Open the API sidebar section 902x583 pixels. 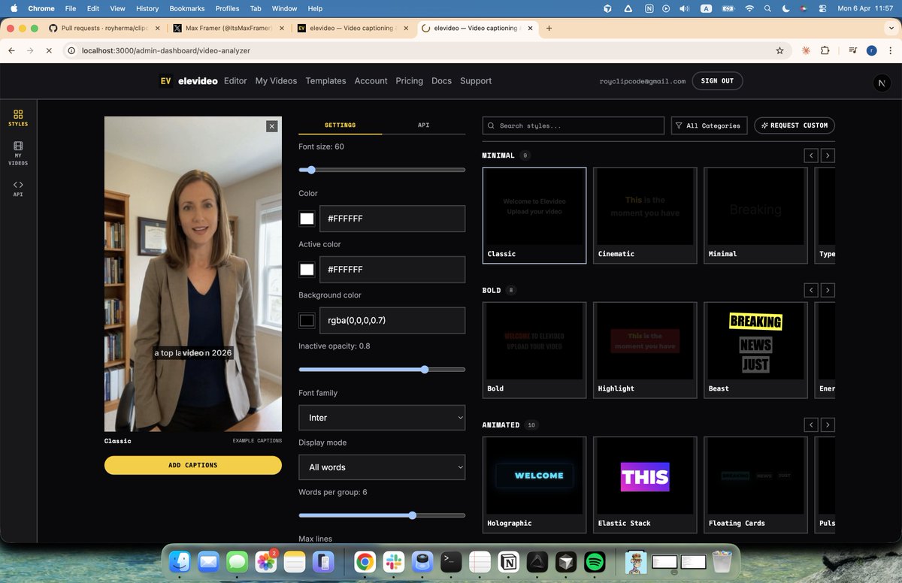(x=18, y=189)
